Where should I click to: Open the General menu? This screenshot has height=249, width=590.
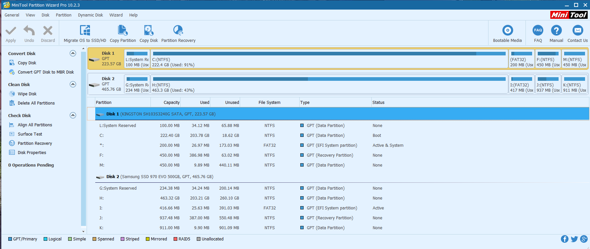(12, 15)
